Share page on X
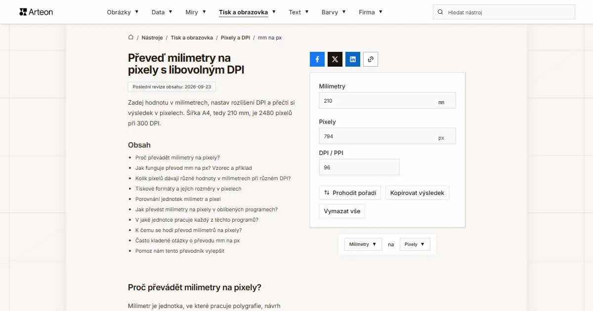 335,59
